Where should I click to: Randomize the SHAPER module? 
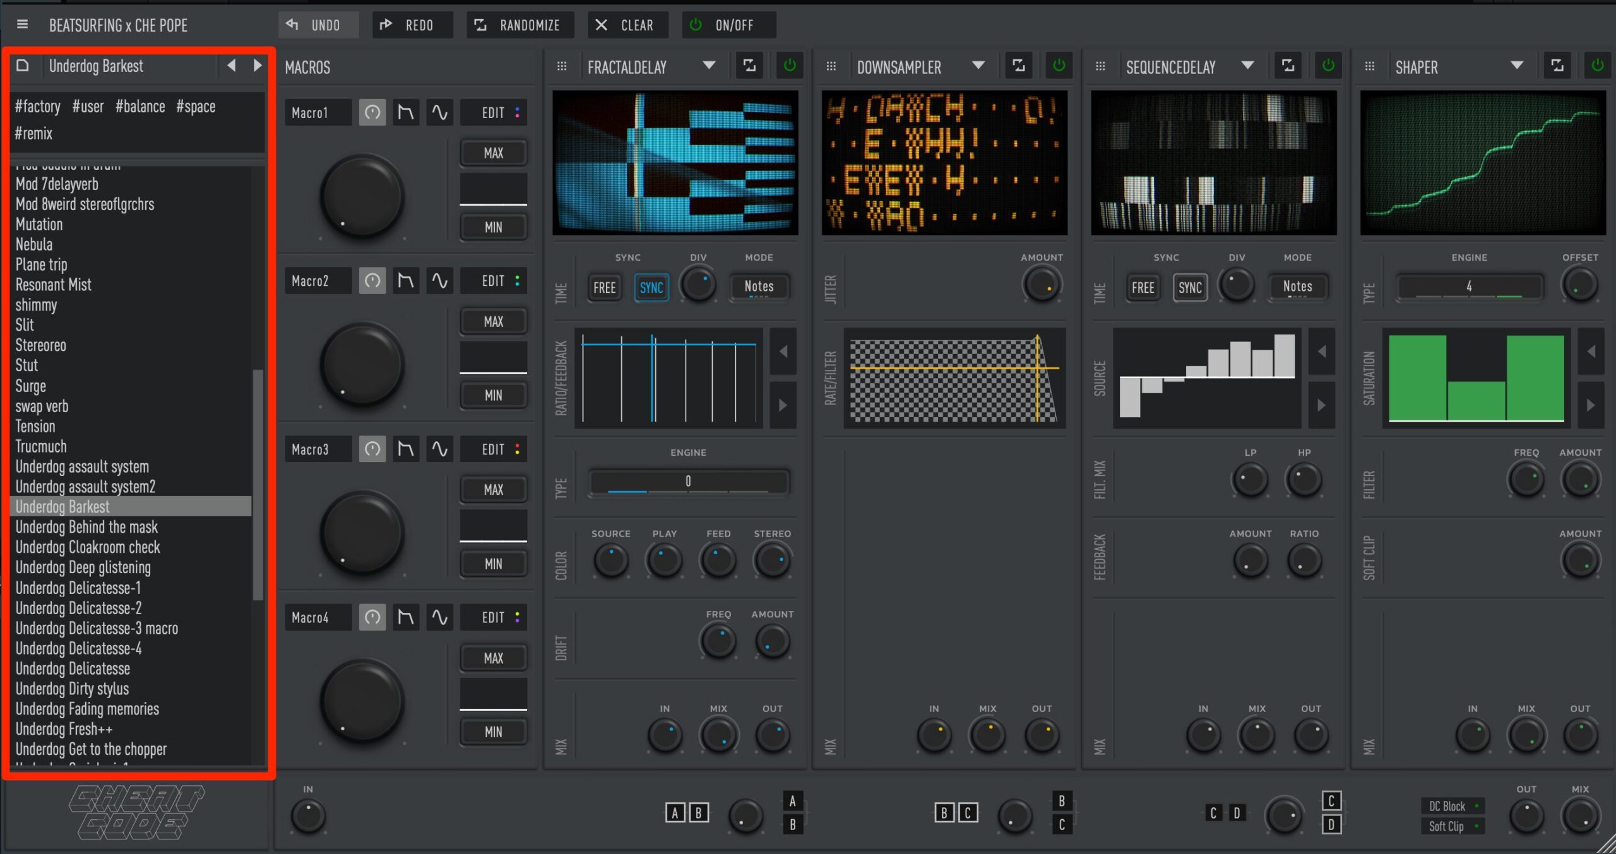[x=1557, y=66]
